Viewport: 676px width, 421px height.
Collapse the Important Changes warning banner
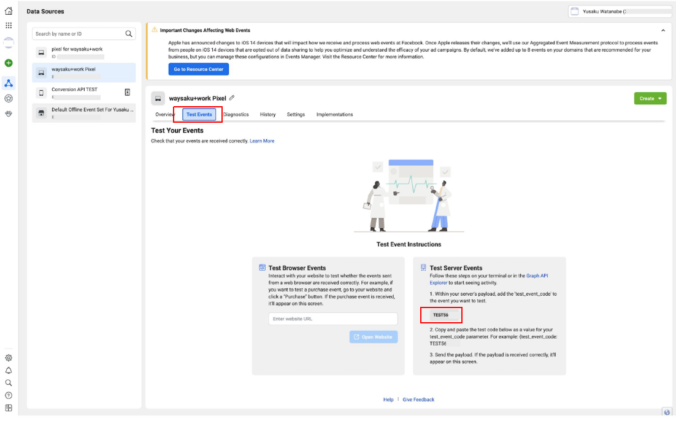point(663,30)
